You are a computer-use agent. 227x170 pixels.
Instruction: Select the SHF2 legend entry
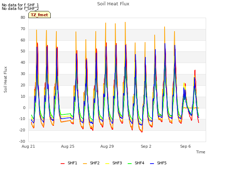[x=91, y=163]
